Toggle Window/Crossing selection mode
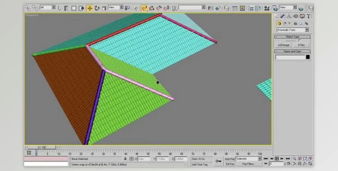 coord(81,8)
